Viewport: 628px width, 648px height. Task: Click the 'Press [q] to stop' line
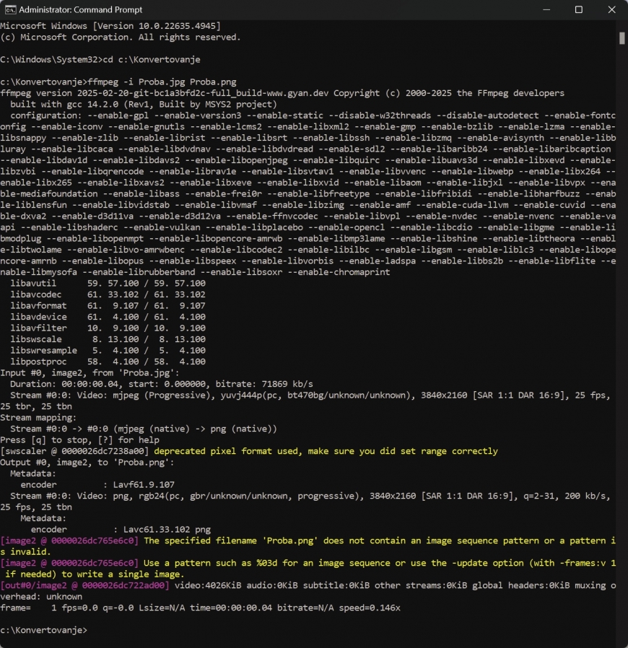pos(80,439)
